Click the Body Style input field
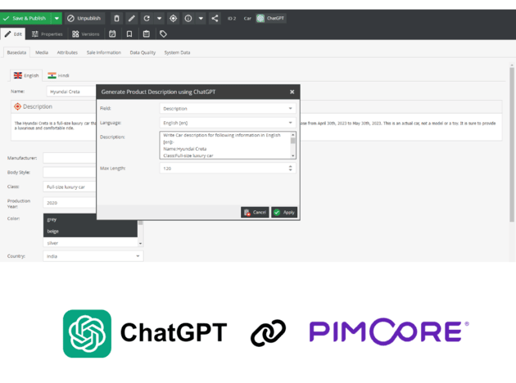516x383 pixels. tap(70, 172)
